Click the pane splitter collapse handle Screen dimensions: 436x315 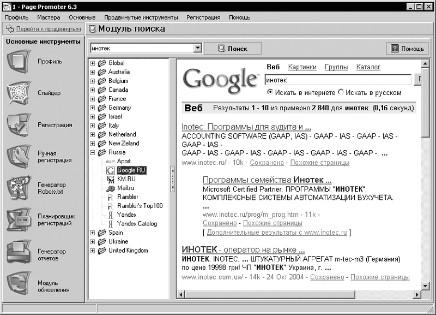point(172,180)
